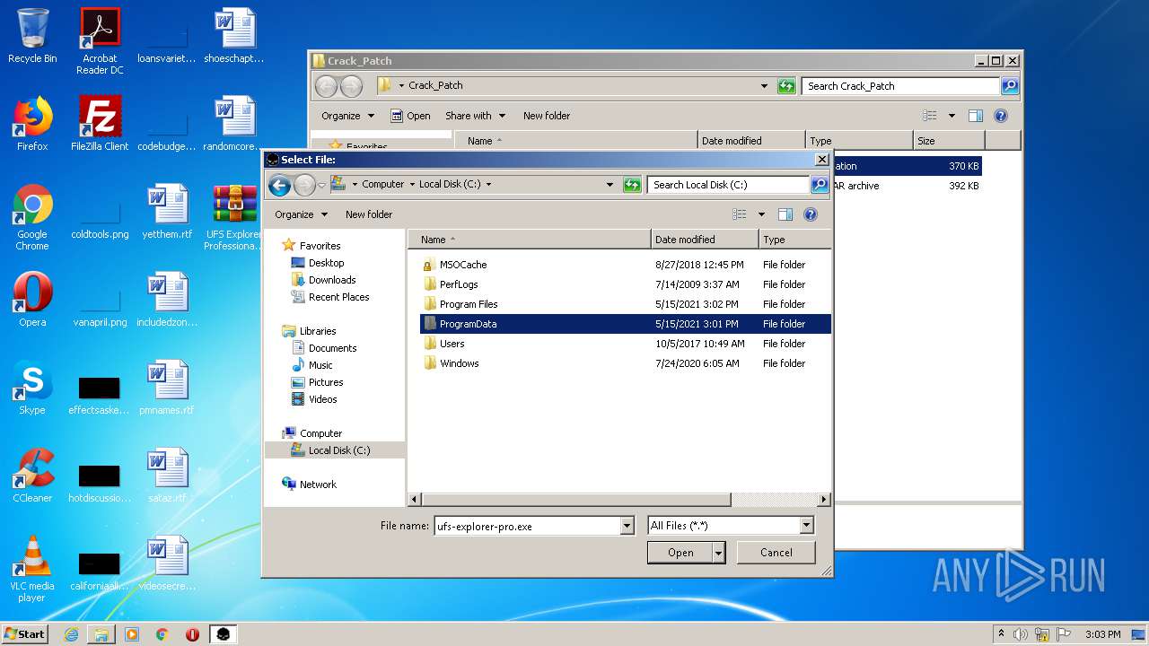This screenshot has width=1149, height=646.
Task: Click Open in Crack_Patch toolbar
Action: (x=410, y=116)
